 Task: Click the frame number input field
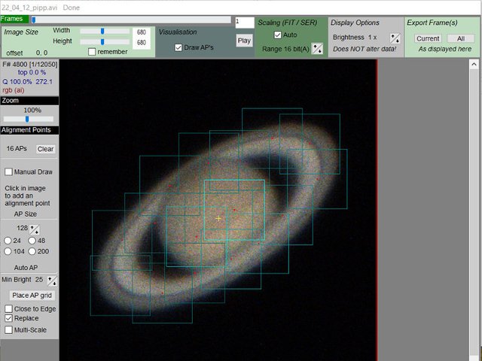245,23
